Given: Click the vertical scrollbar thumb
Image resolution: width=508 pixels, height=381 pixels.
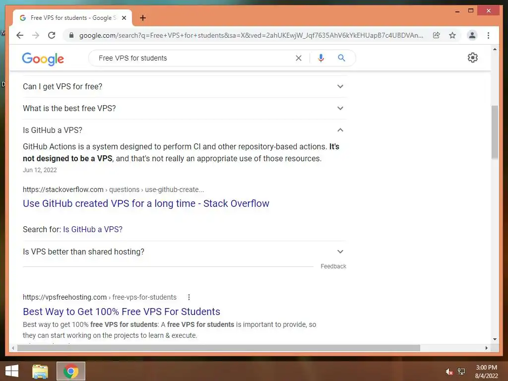Looking at the screenshot, I should [x=495, y=132].
